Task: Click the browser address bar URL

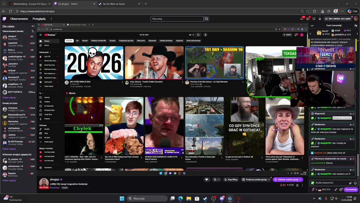Action: (x=37, y=11)
